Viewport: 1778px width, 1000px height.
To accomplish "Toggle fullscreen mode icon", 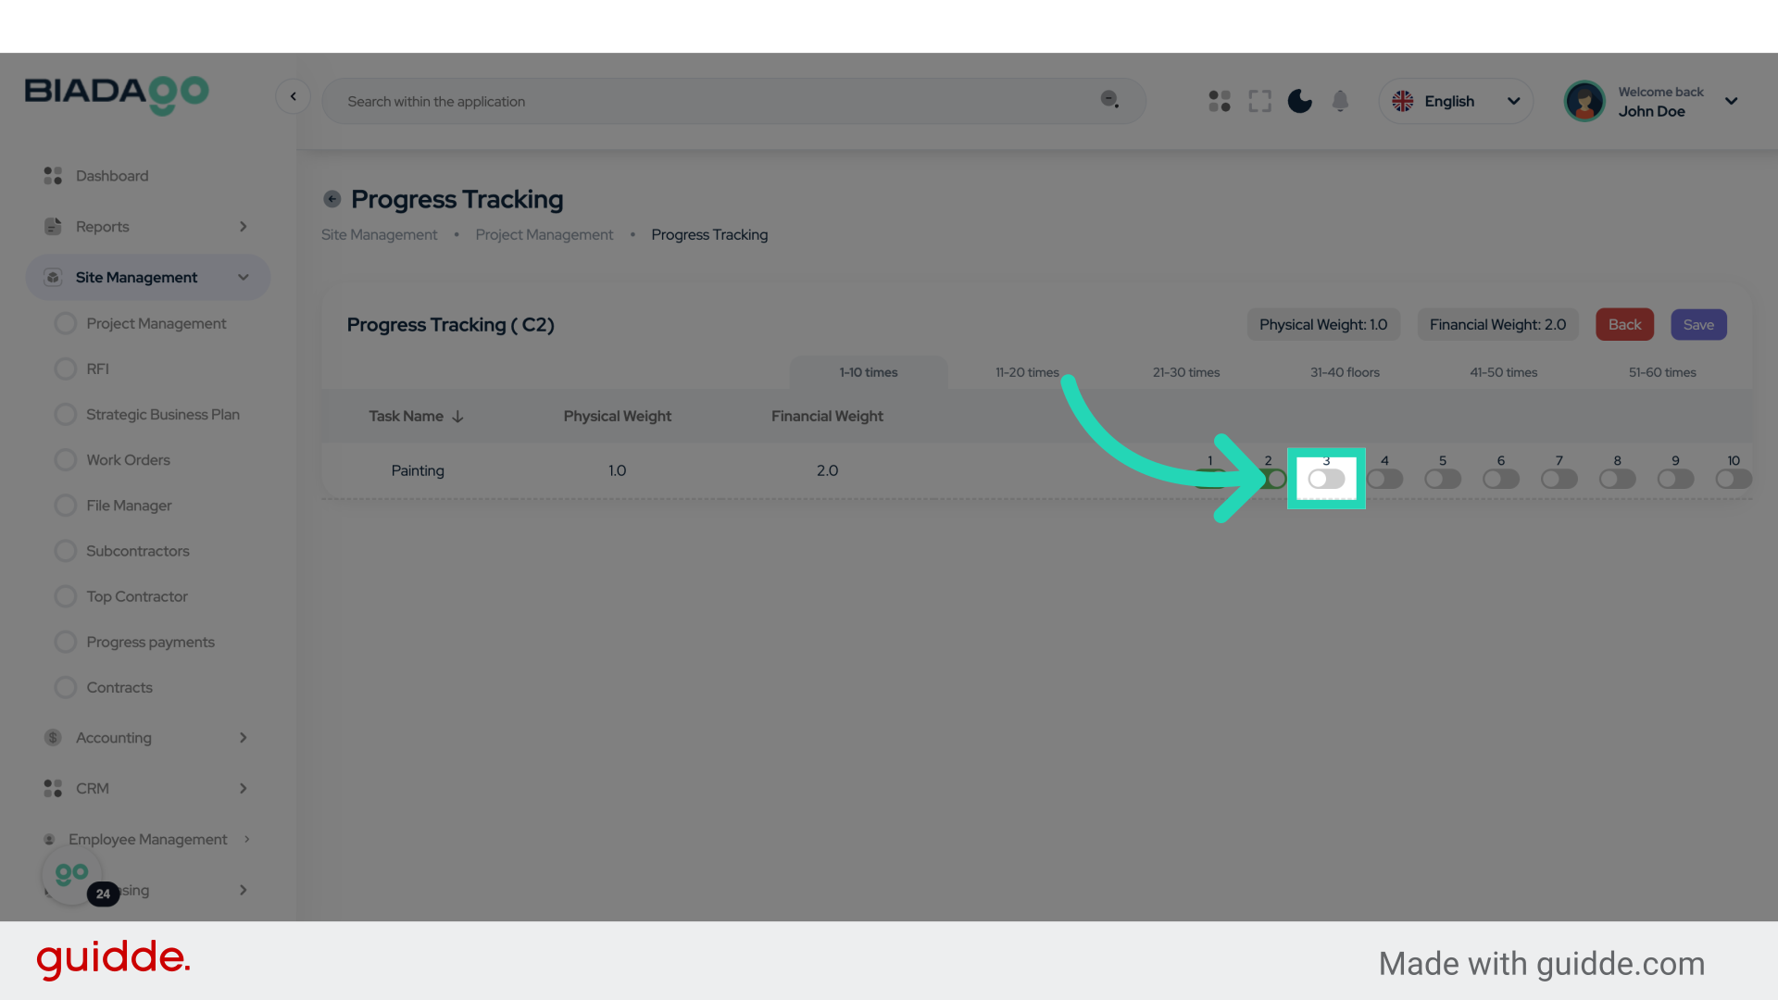I will [x=1259, y=101].
